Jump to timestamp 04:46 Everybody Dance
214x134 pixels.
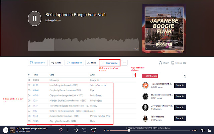(36, 90)
